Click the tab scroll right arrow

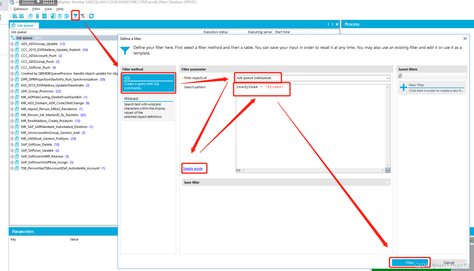click(333, 24)
